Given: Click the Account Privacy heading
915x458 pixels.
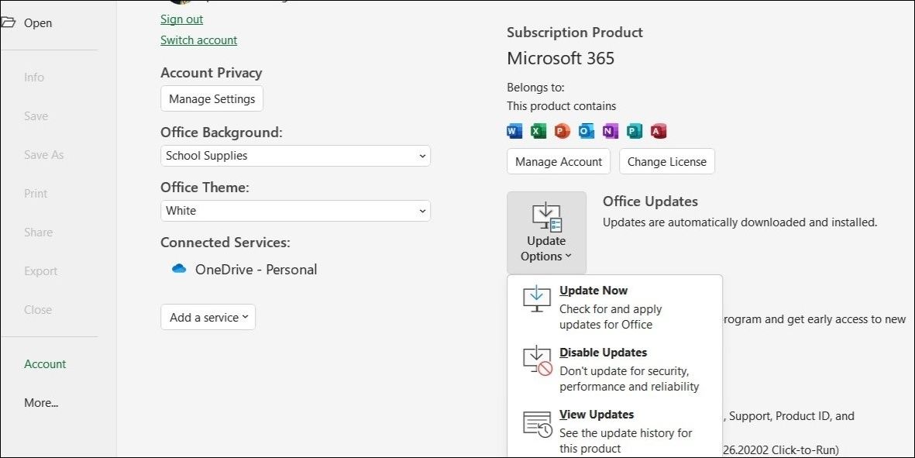Looking at the screenshot, I should coord(212,73).
